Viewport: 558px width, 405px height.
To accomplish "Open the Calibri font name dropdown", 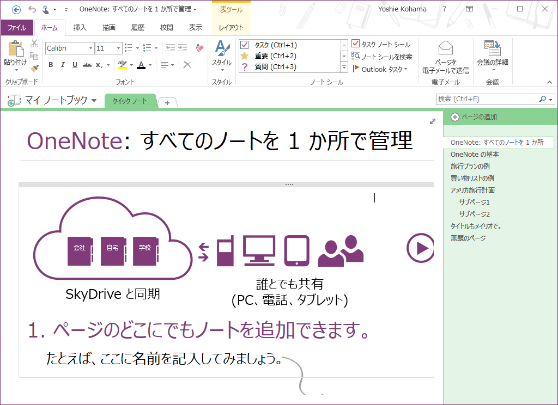I will point(90,48).
